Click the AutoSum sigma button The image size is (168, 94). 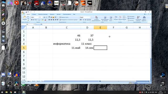[131, 16]
